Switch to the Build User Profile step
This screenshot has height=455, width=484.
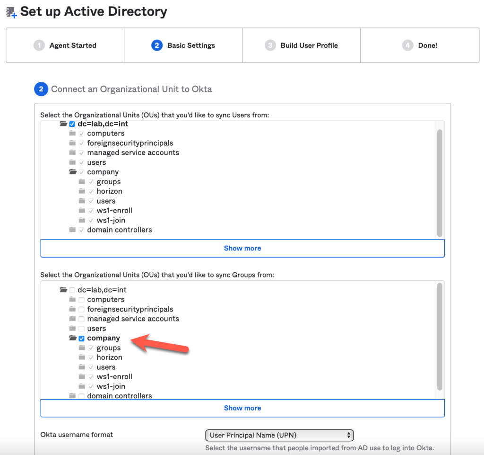(302, 45)
